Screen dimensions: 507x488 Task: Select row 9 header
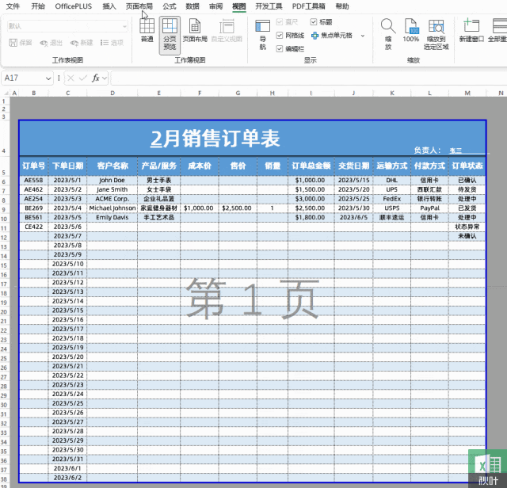click(x=4, y=210)
